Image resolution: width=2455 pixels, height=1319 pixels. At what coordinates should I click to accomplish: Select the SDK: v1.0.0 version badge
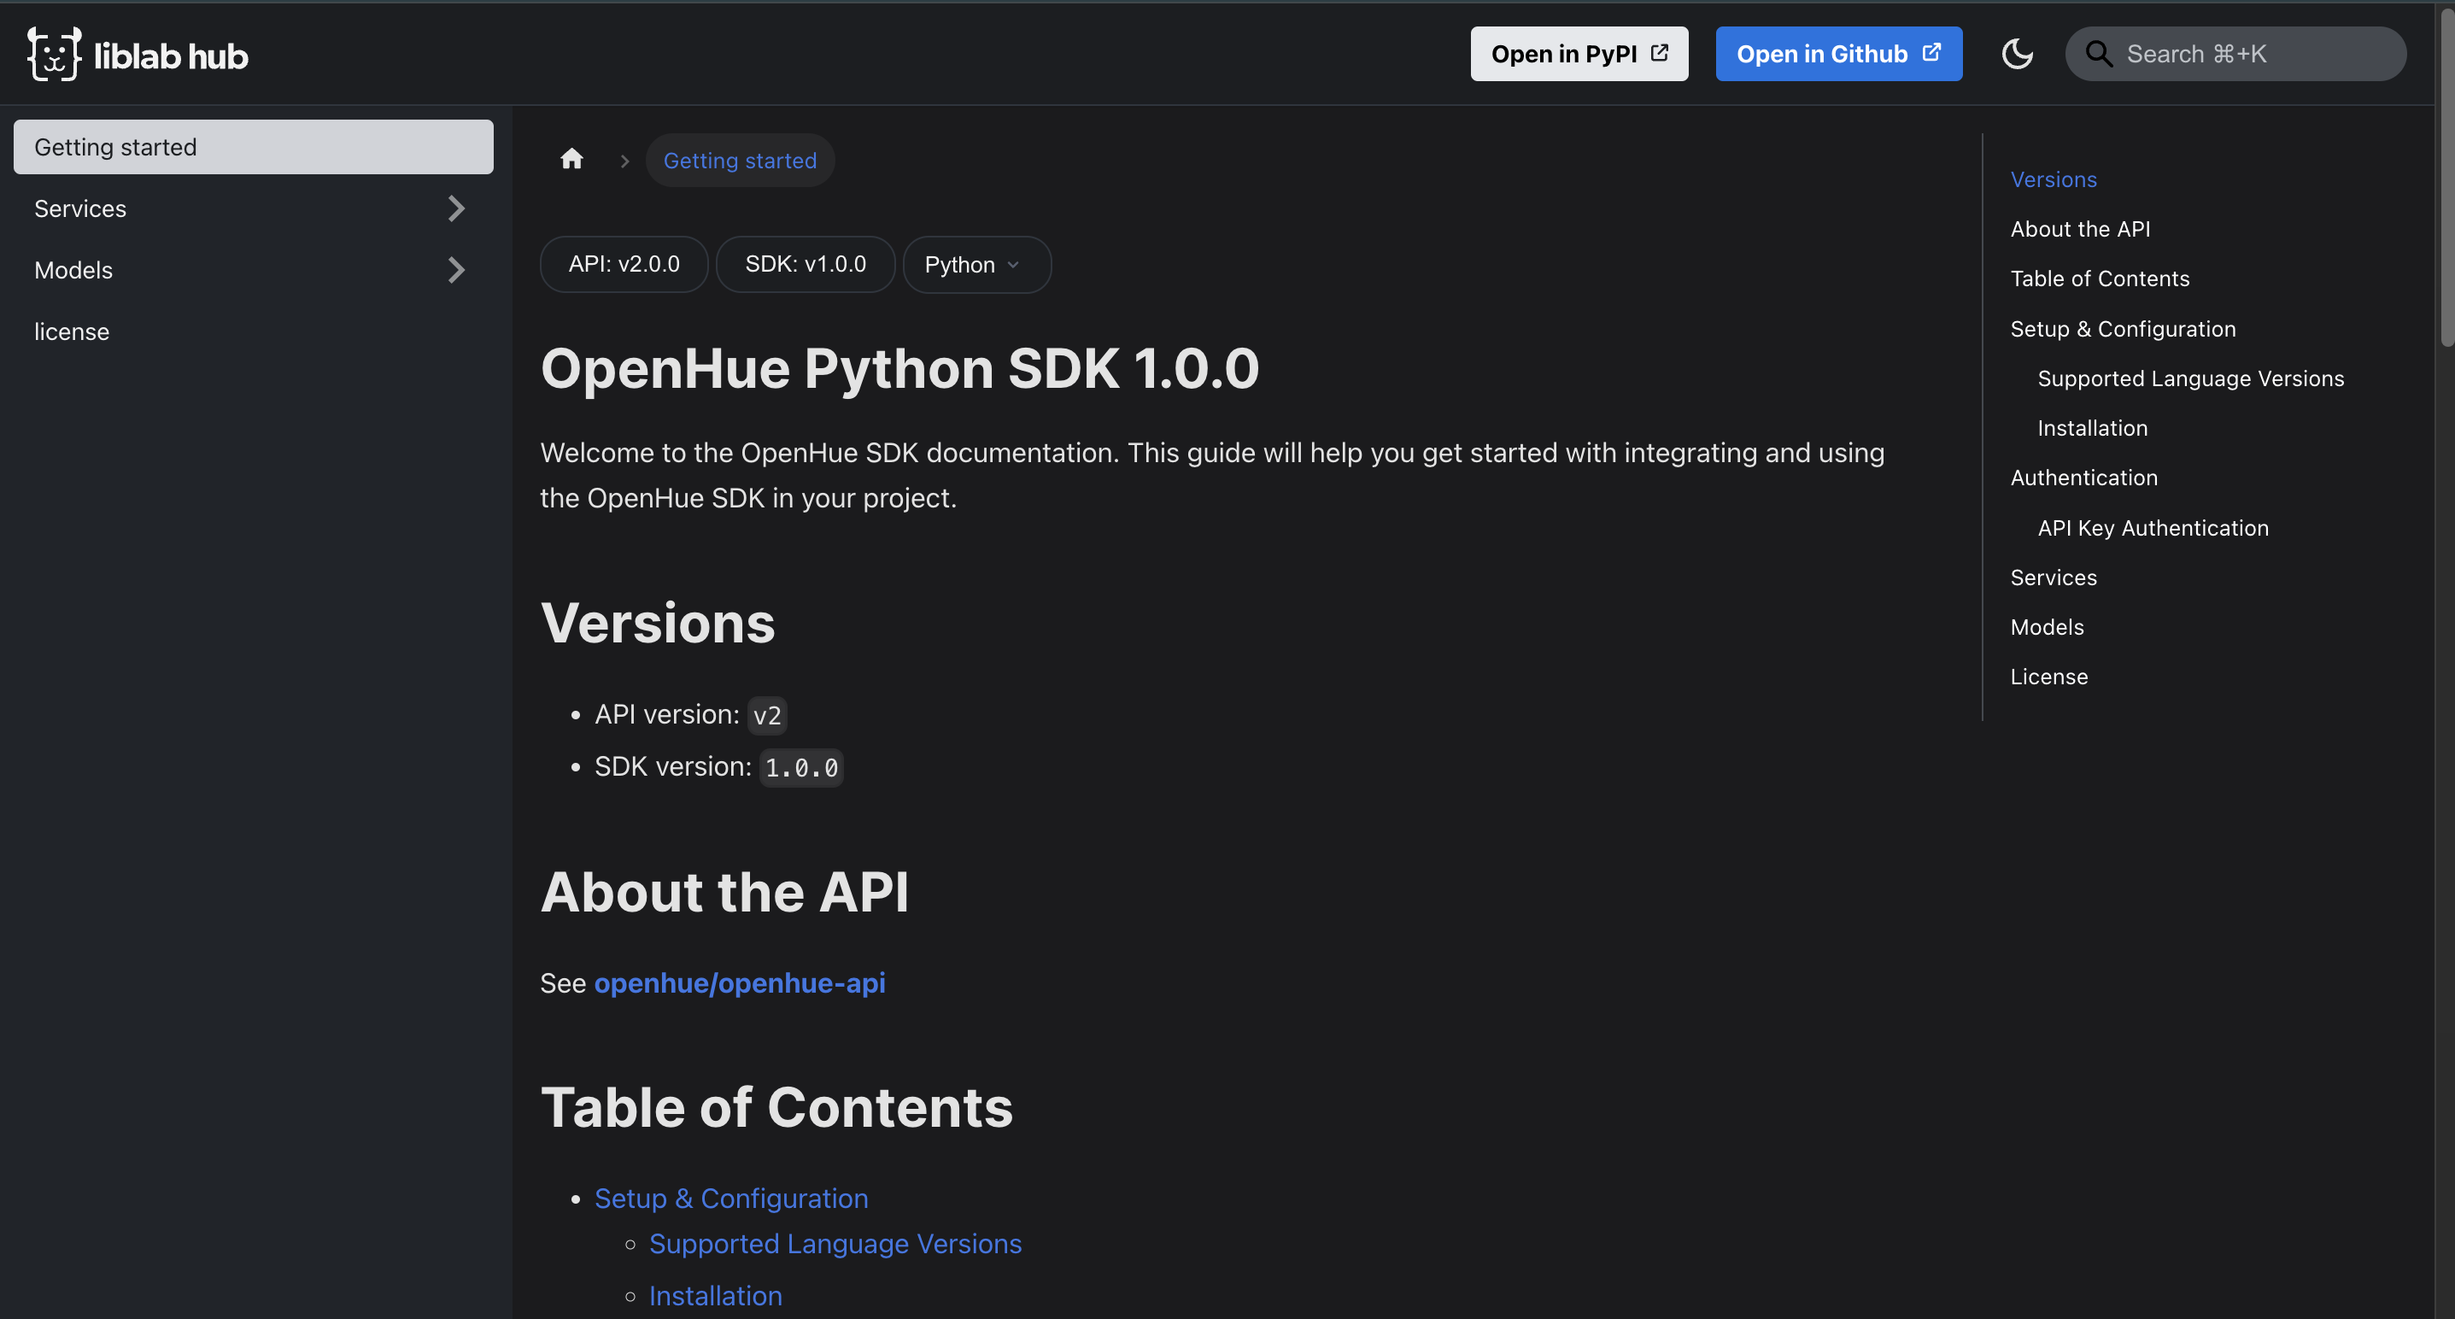[x=806, y=264]
